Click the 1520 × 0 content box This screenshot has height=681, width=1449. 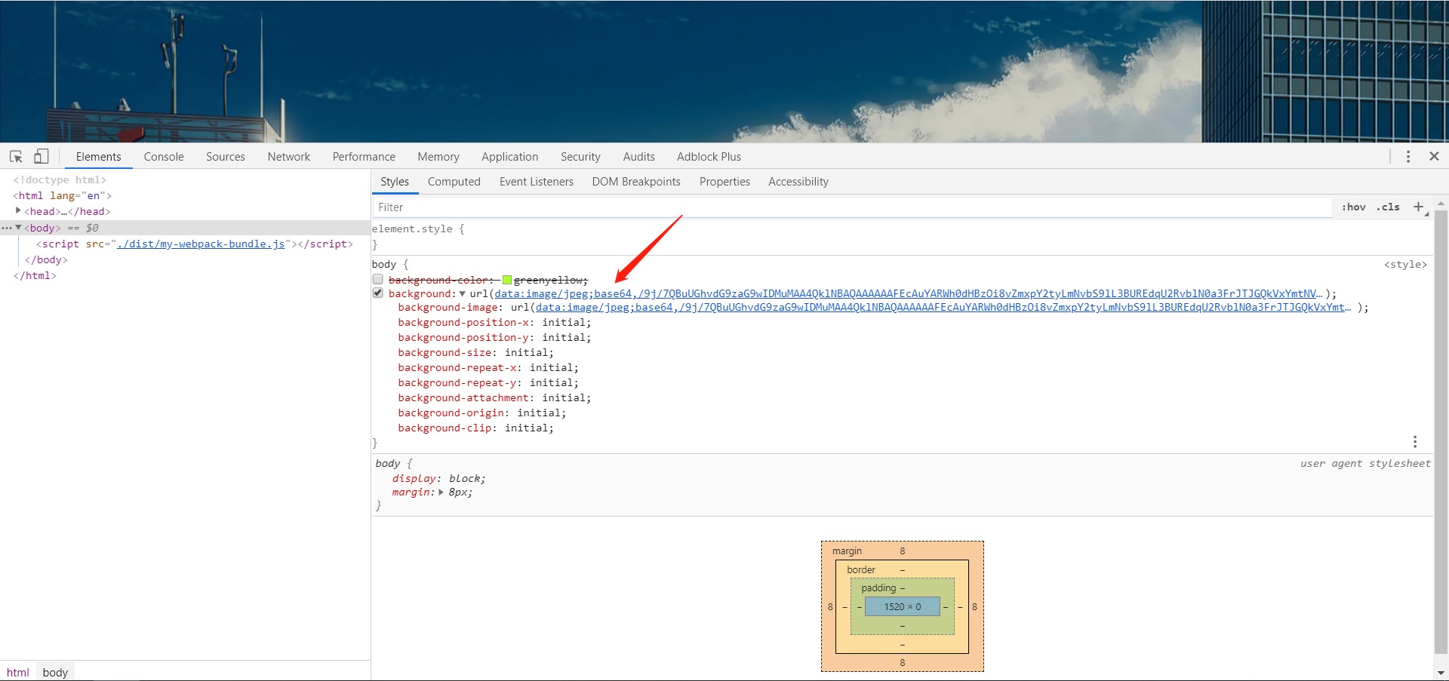(x=902, y=606)
